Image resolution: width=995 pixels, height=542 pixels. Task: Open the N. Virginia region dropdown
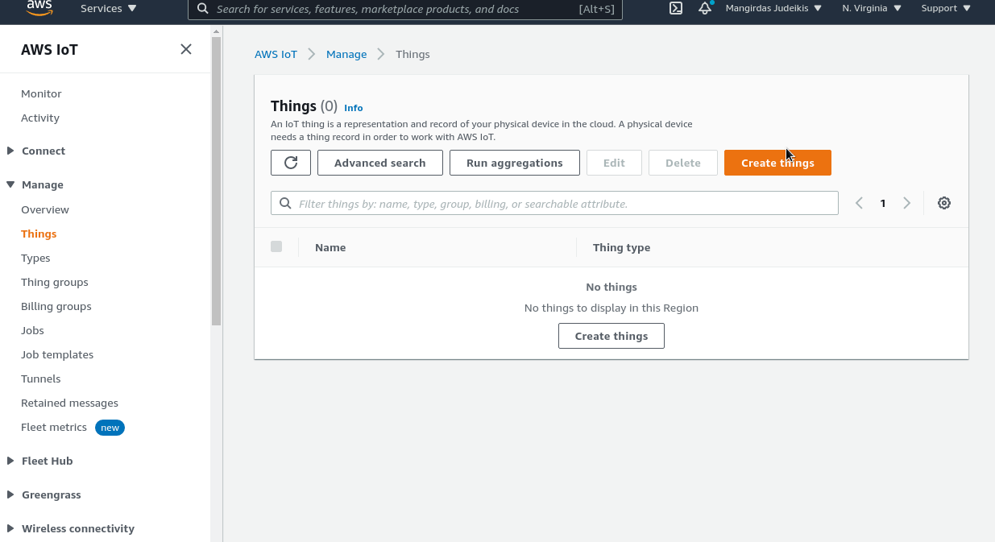(872, 9)
